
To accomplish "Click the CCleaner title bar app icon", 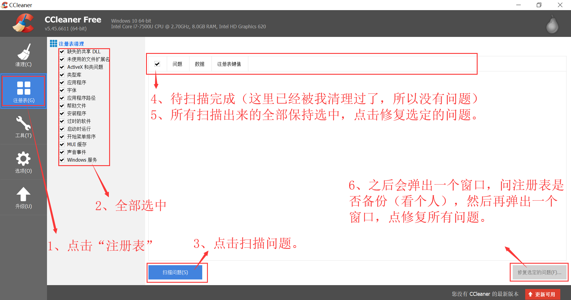I will [x=4, y=5].
